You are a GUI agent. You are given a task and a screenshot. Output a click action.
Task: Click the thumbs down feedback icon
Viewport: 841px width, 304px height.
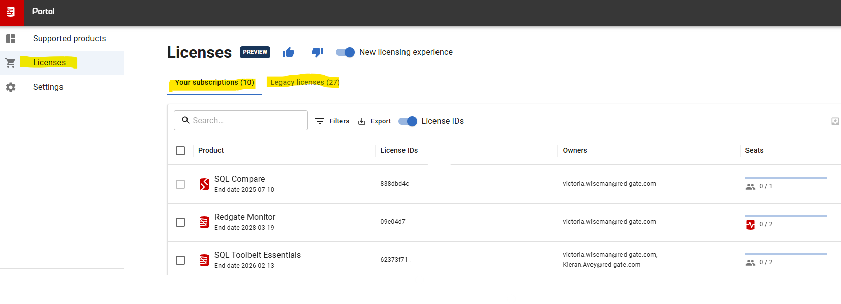click(x=317, y=52)
